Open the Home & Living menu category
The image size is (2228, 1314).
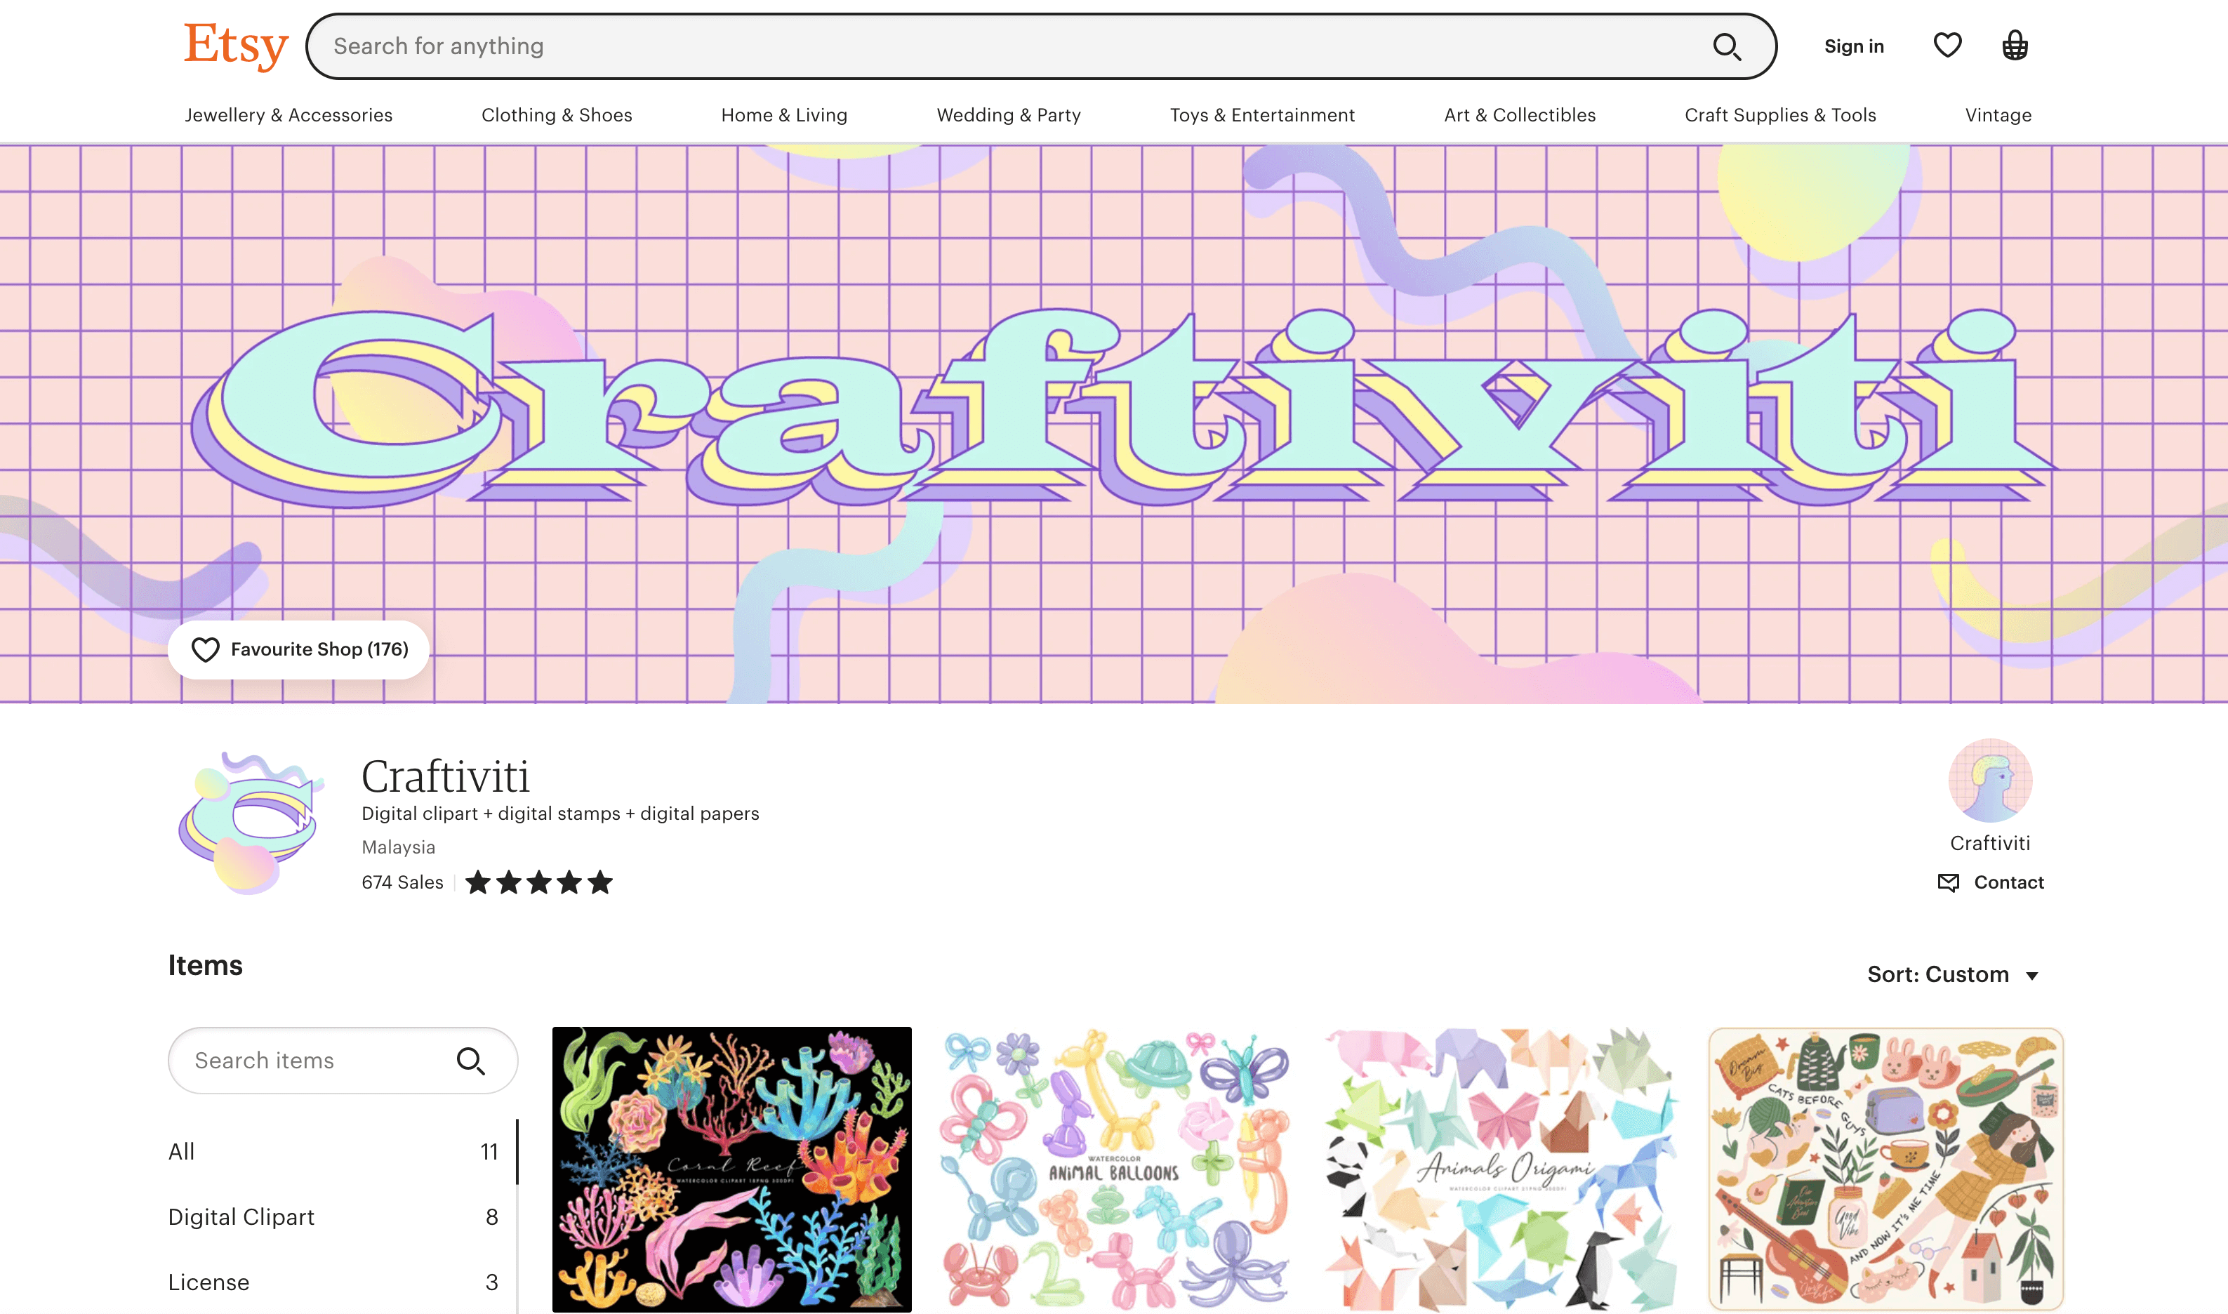783,116
